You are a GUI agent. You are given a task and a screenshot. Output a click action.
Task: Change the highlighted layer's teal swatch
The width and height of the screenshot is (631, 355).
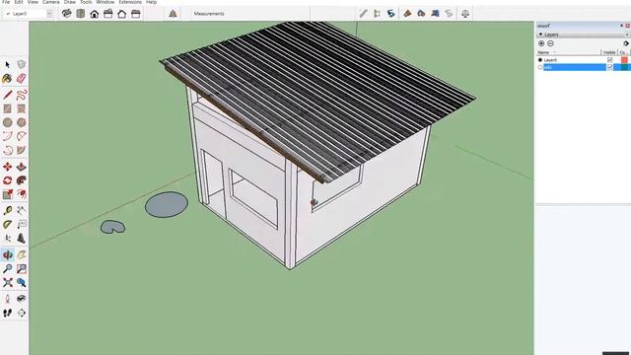[624, 67]
